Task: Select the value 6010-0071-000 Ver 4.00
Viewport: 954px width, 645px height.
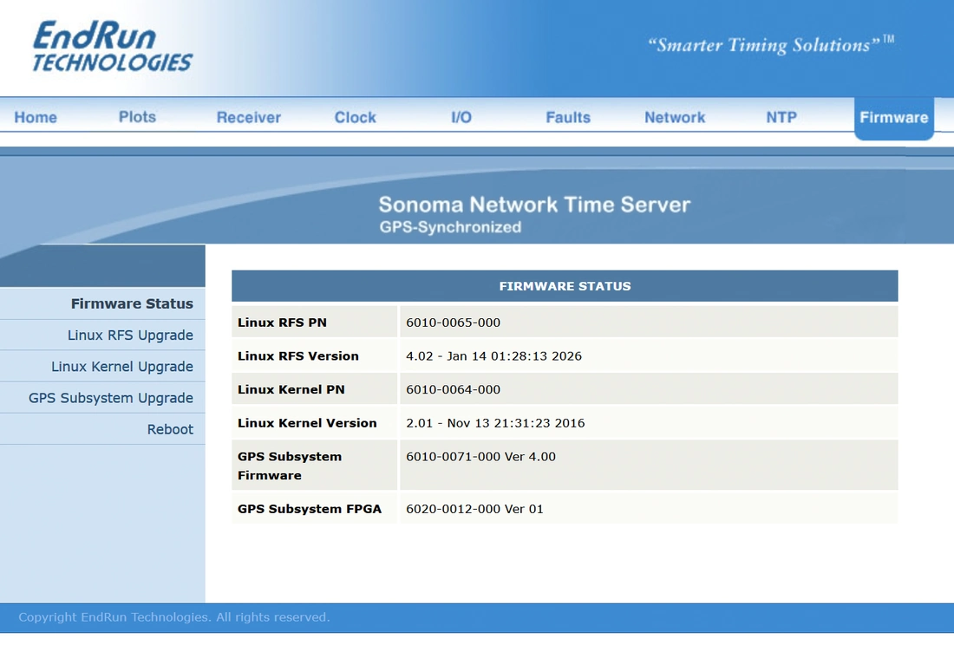Action: (x=480, y=457)
